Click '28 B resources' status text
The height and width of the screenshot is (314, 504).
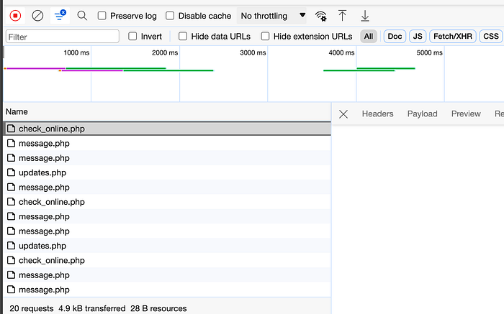[x=158, y=308]
